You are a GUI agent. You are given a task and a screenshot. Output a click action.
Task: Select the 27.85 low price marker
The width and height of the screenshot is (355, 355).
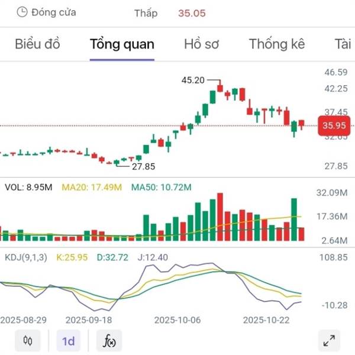click(x=143, y=166)
